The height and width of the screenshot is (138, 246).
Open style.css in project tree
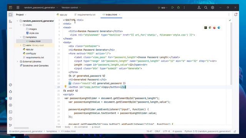pyautogui.click(x=32, y=33)
